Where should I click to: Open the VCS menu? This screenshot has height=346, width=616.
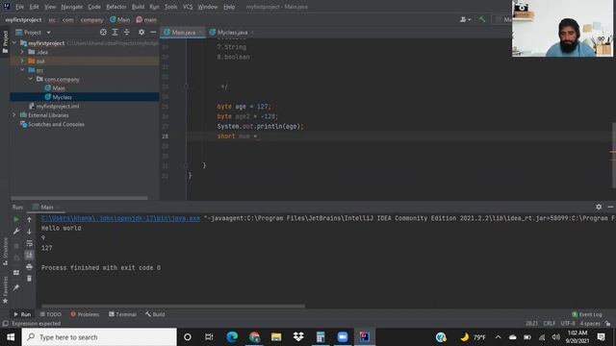188,7
